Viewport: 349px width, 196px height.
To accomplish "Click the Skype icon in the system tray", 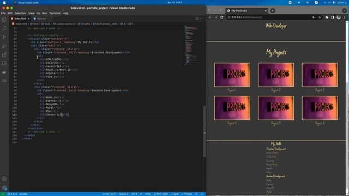I will click(316, 2).
